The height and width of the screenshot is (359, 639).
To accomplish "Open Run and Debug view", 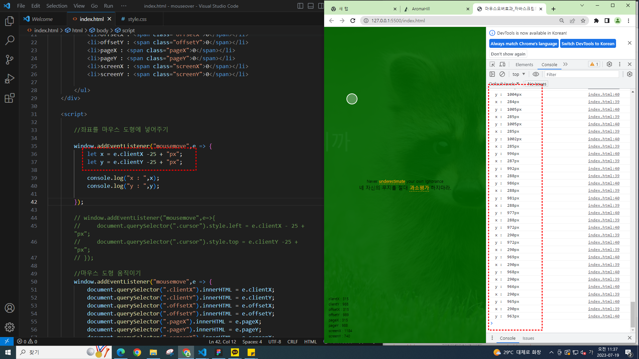I will click(10, 79).
